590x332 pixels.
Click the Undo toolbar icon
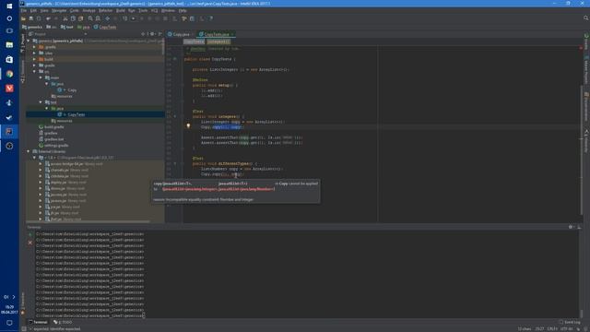pos(48,18)
